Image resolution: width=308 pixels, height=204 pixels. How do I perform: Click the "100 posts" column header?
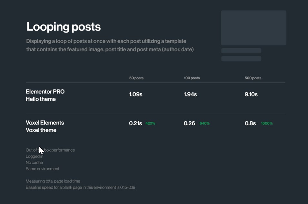pyautogui.click(x=192, y=78)
